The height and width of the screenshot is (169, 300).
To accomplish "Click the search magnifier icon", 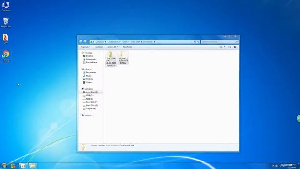I will coord(236,42).
